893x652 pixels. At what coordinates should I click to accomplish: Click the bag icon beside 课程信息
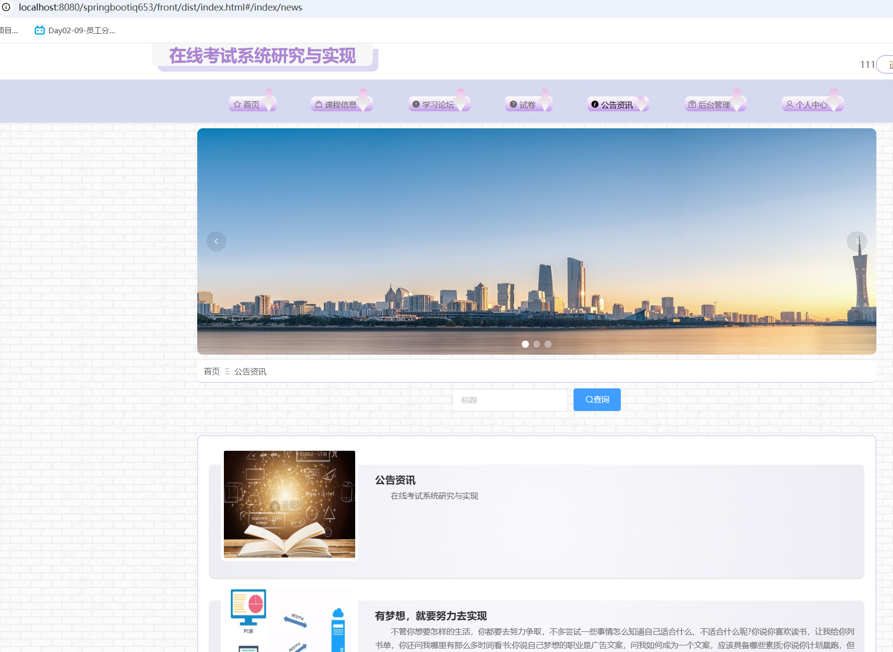click(318, 104)
